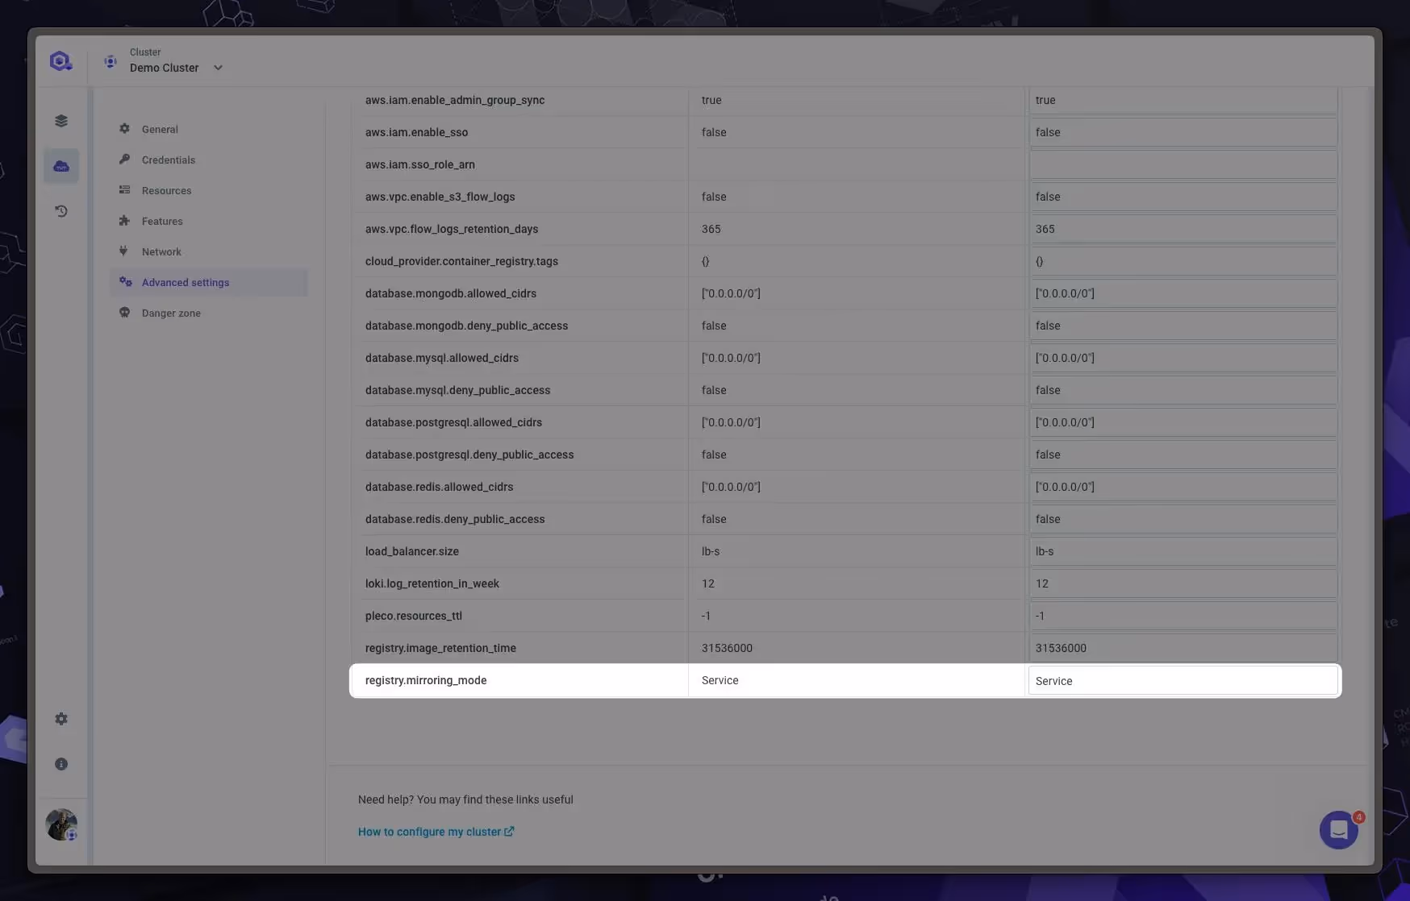This screenshot has width=1410, height=901.
Task: Open the How to configure my cluster link
Action: click(x=430, y=832)
